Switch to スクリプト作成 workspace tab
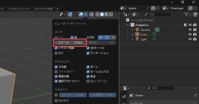199x104 pixels. tap(43, 9)
